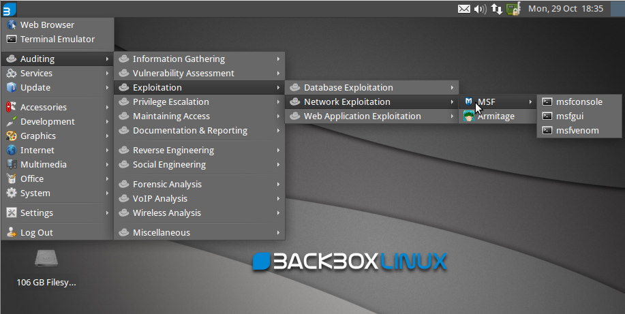Launch msfvenom from the MSF submenu
This screenshot has height=314, width=625.
[579, 131]
